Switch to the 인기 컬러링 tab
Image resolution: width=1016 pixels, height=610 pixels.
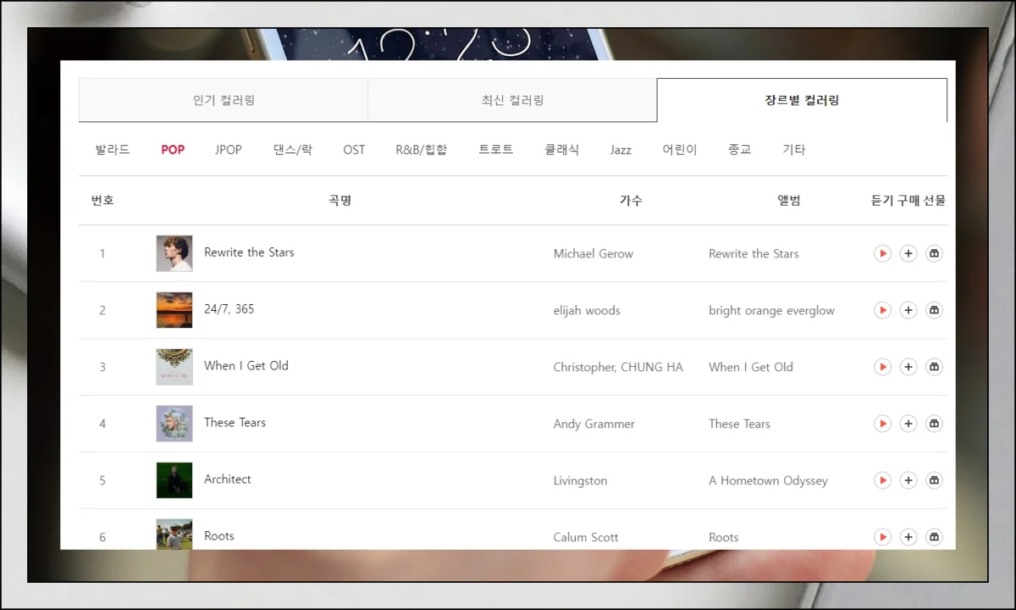pyautogui.click(x=224, y=100)
